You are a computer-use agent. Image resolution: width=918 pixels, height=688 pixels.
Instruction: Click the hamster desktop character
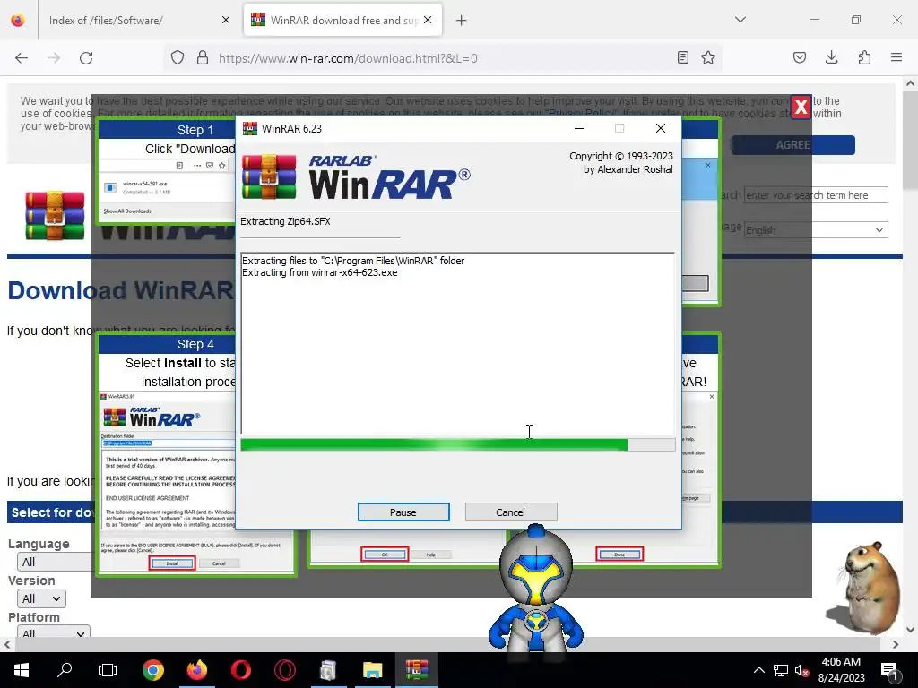pos(865,588)
